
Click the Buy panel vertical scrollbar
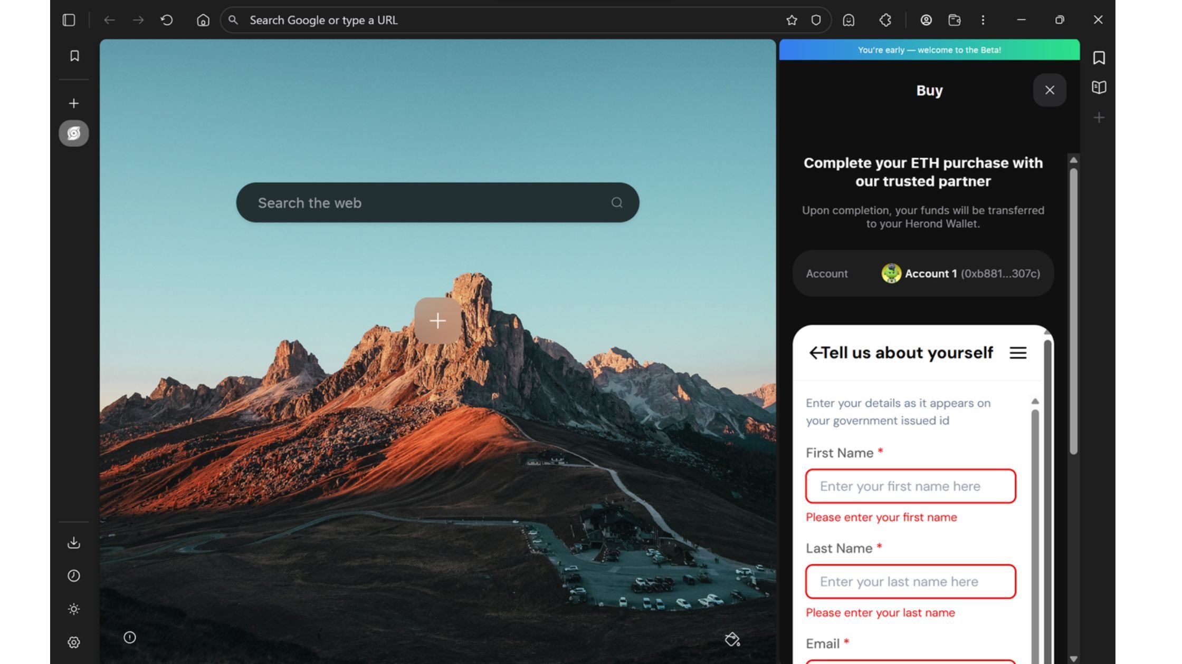[x=1073, y=311]
